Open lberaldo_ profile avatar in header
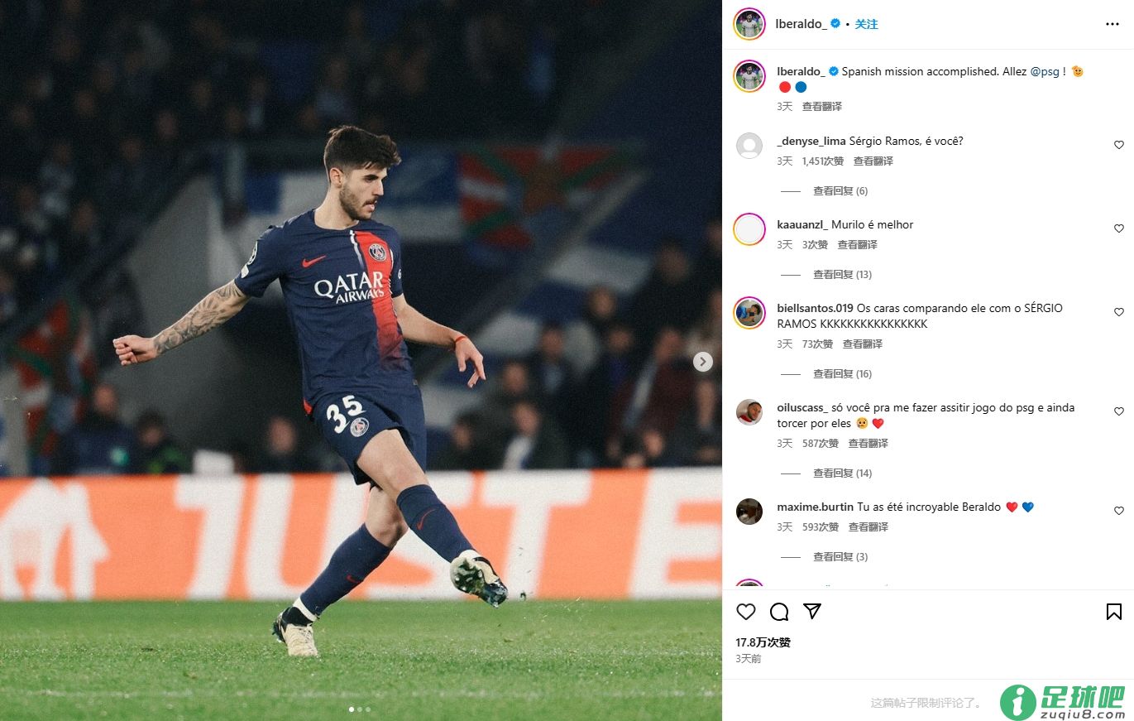This screenshot has width=1134, height=721. (749, 24)
